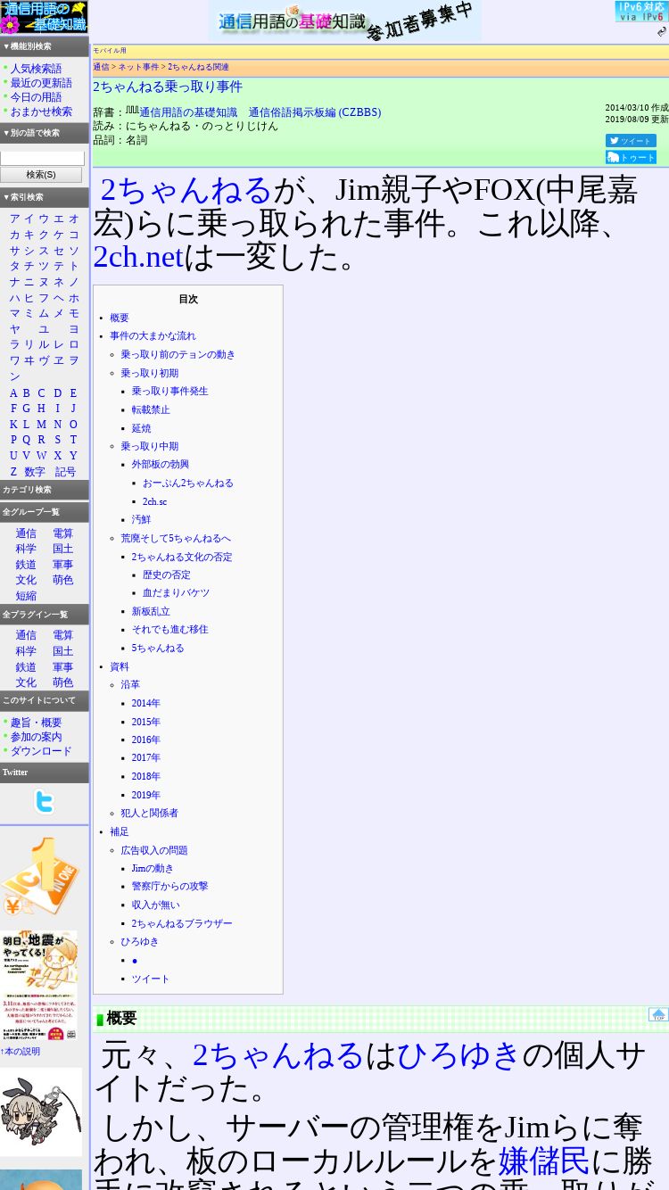669x1190 pixels.
Task: Open 通信俗語掲示板編 (CZBBS) dictionary link
Action: point(314,112)
